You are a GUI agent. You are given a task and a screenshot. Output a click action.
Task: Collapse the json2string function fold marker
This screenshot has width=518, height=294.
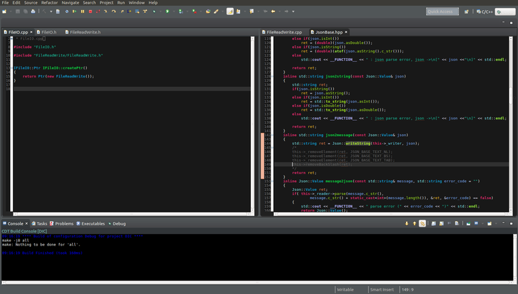[272, 76]
